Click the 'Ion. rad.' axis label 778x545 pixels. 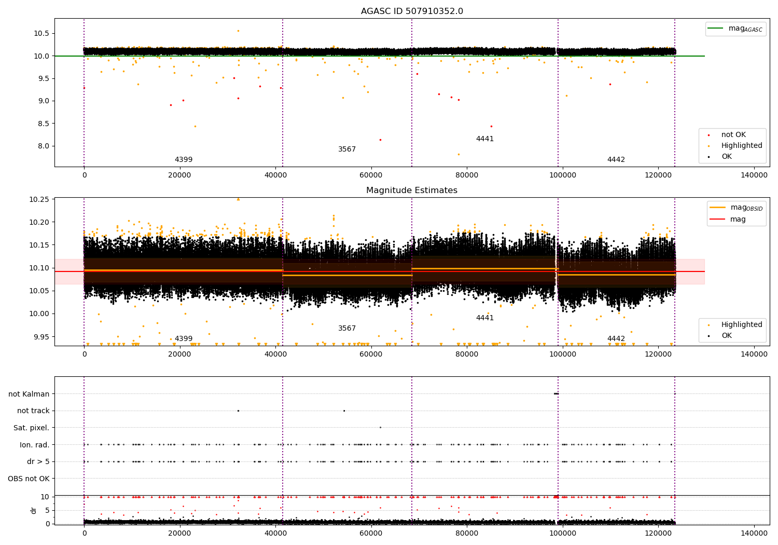click(x=35, y=445)
